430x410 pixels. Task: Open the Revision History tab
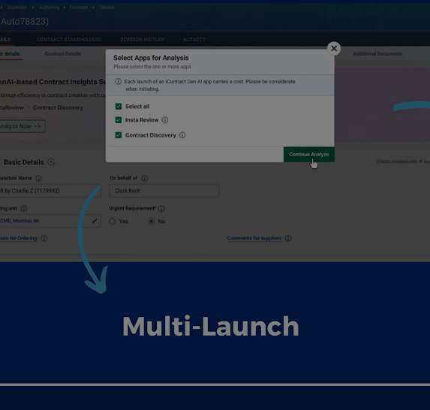click(x=143, y=40)
